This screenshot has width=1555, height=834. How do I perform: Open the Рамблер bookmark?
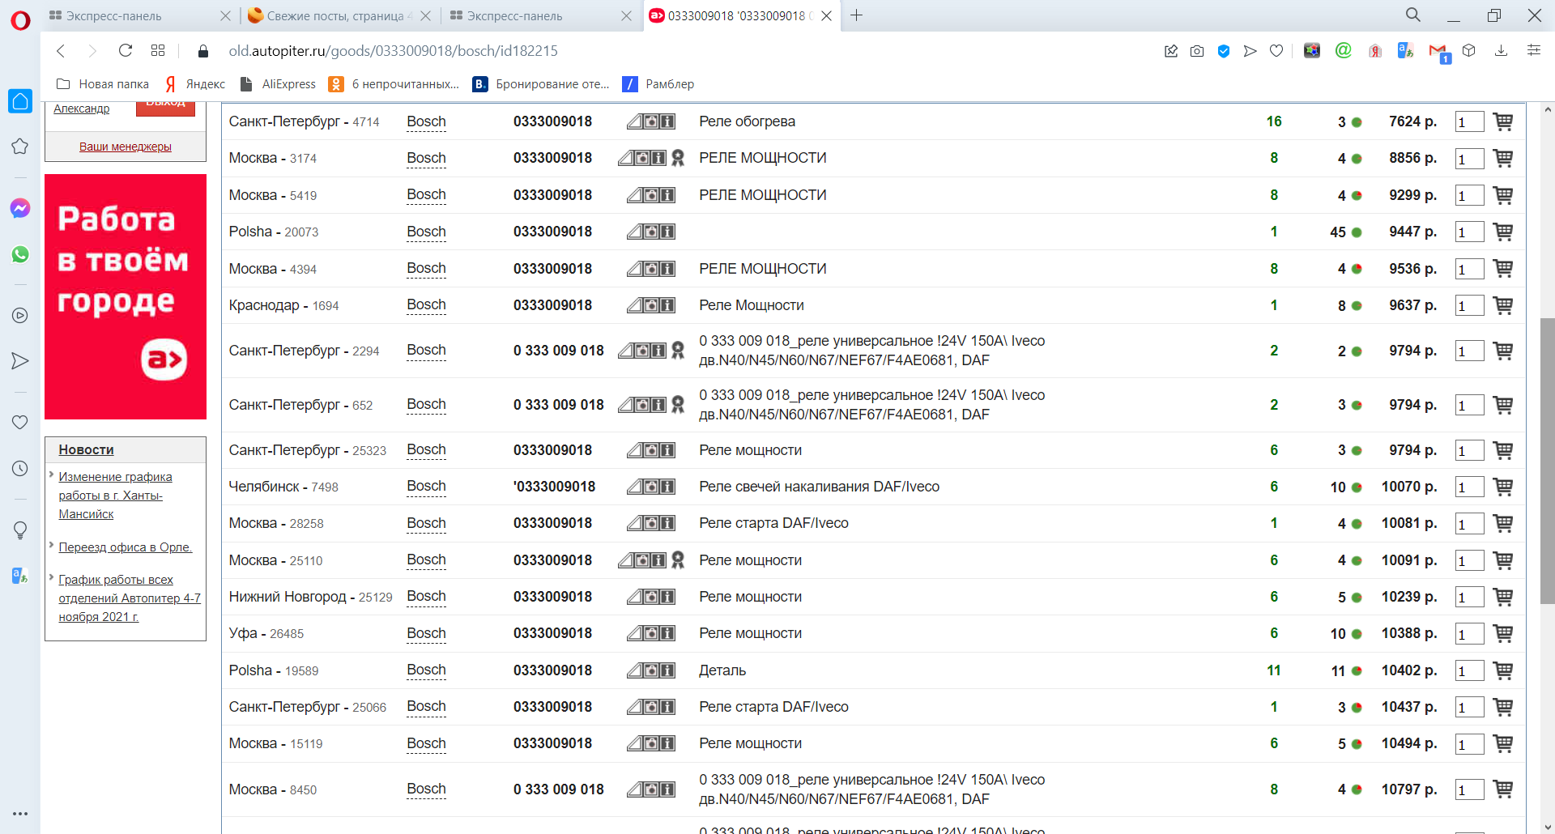tap(658, 84)
